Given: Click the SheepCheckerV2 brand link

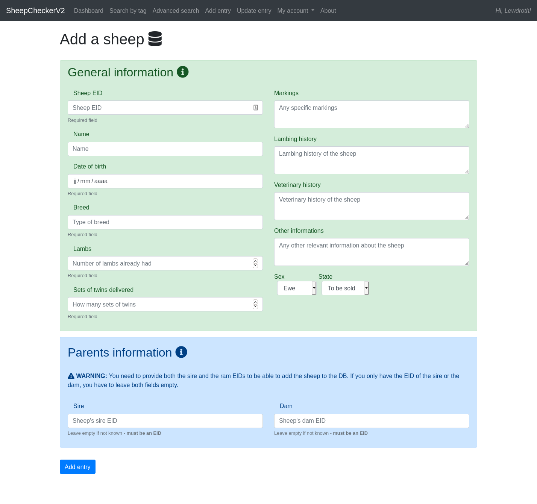Looking at the screenshot, I should (x=35, y=11).
